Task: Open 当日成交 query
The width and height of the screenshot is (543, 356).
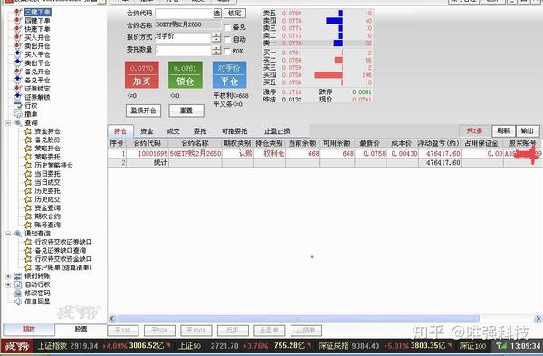Action: click(47, 182)
